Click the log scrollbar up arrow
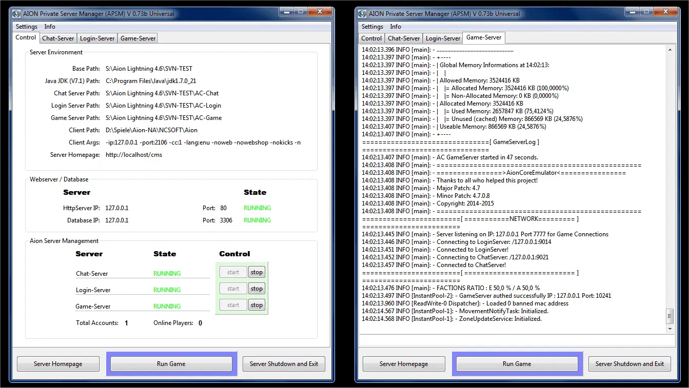 point(670,50)
